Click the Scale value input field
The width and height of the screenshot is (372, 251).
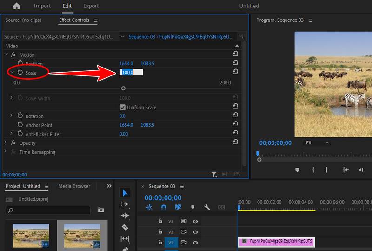(131, 72)
